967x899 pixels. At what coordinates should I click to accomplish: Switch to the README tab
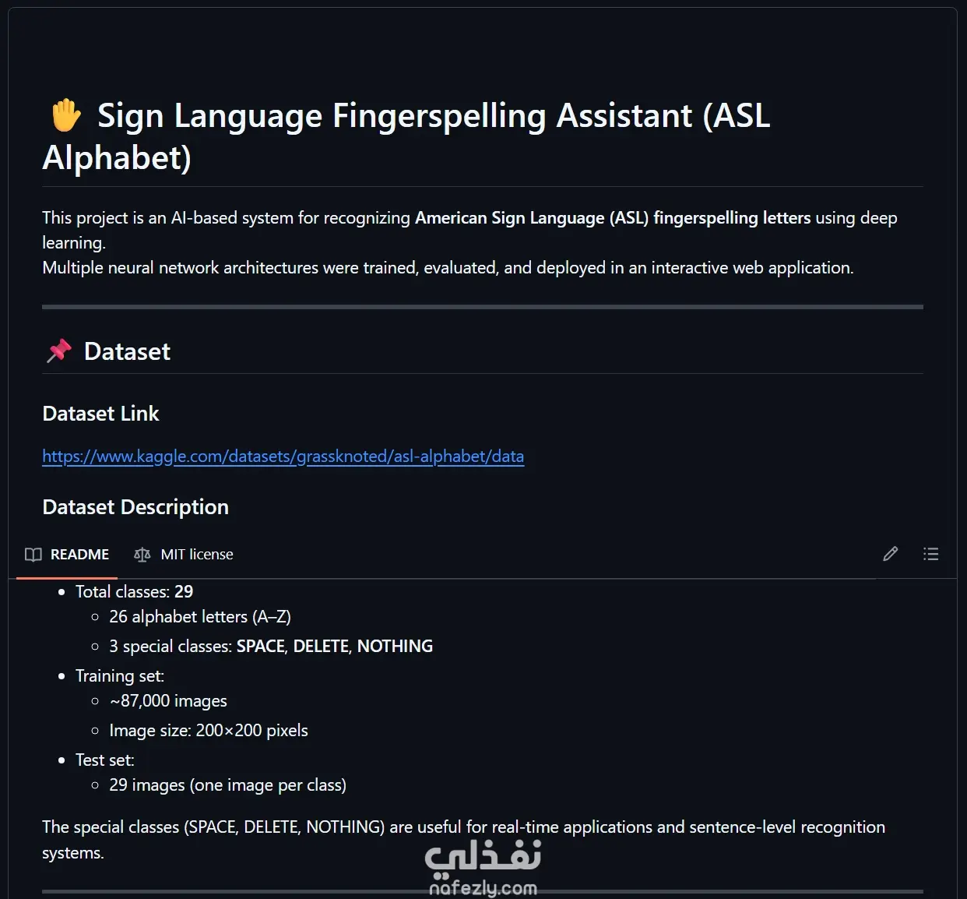click(x=67, y=555)
